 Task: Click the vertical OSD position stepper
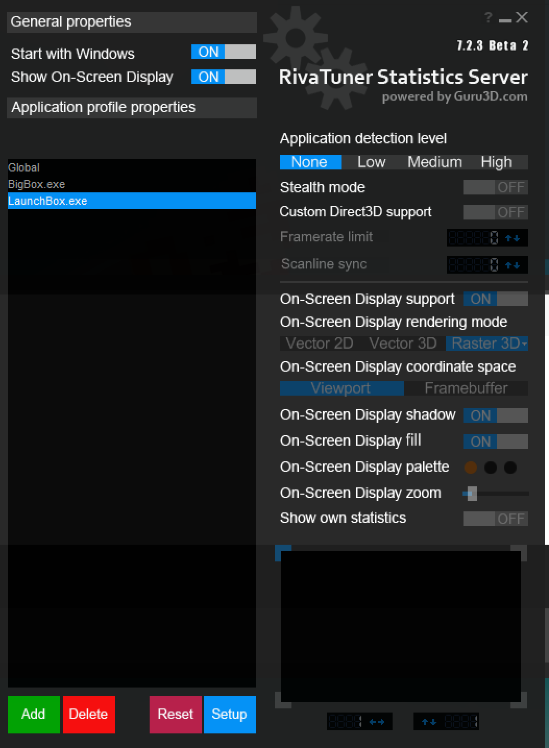tap(429, 722)
